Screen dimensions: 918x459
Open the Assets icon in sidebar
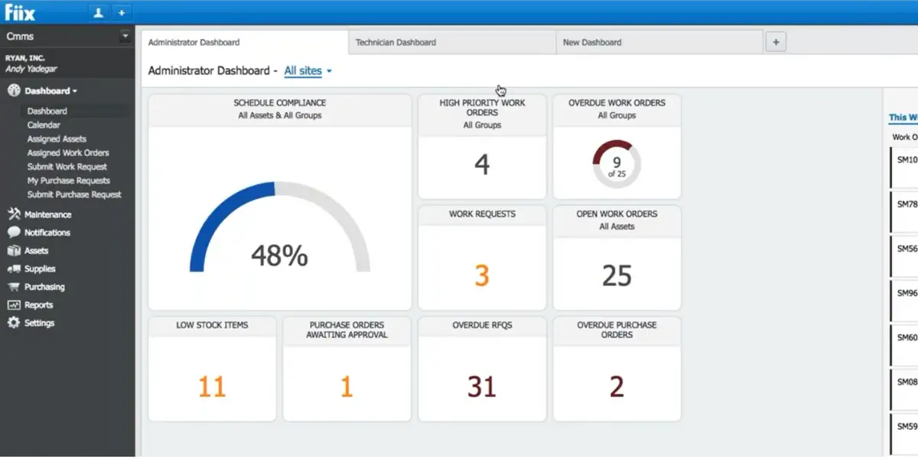pyautogui.click(x=13, y=251)
